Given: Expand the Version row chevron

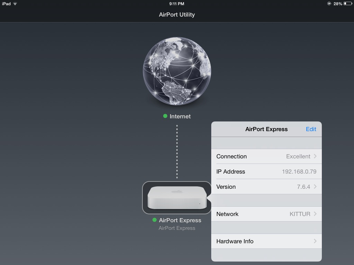Looking at the screenshot, I should [x=315, y=187].
